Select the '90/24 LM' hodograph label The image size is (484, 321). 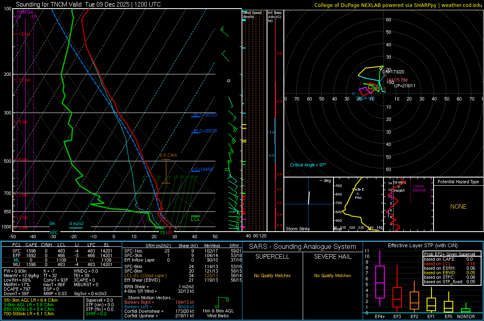(365, 98)
